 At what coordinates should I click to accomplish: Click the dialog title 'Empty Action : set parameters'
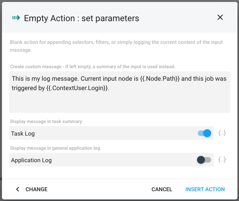[x=81, y=18]
